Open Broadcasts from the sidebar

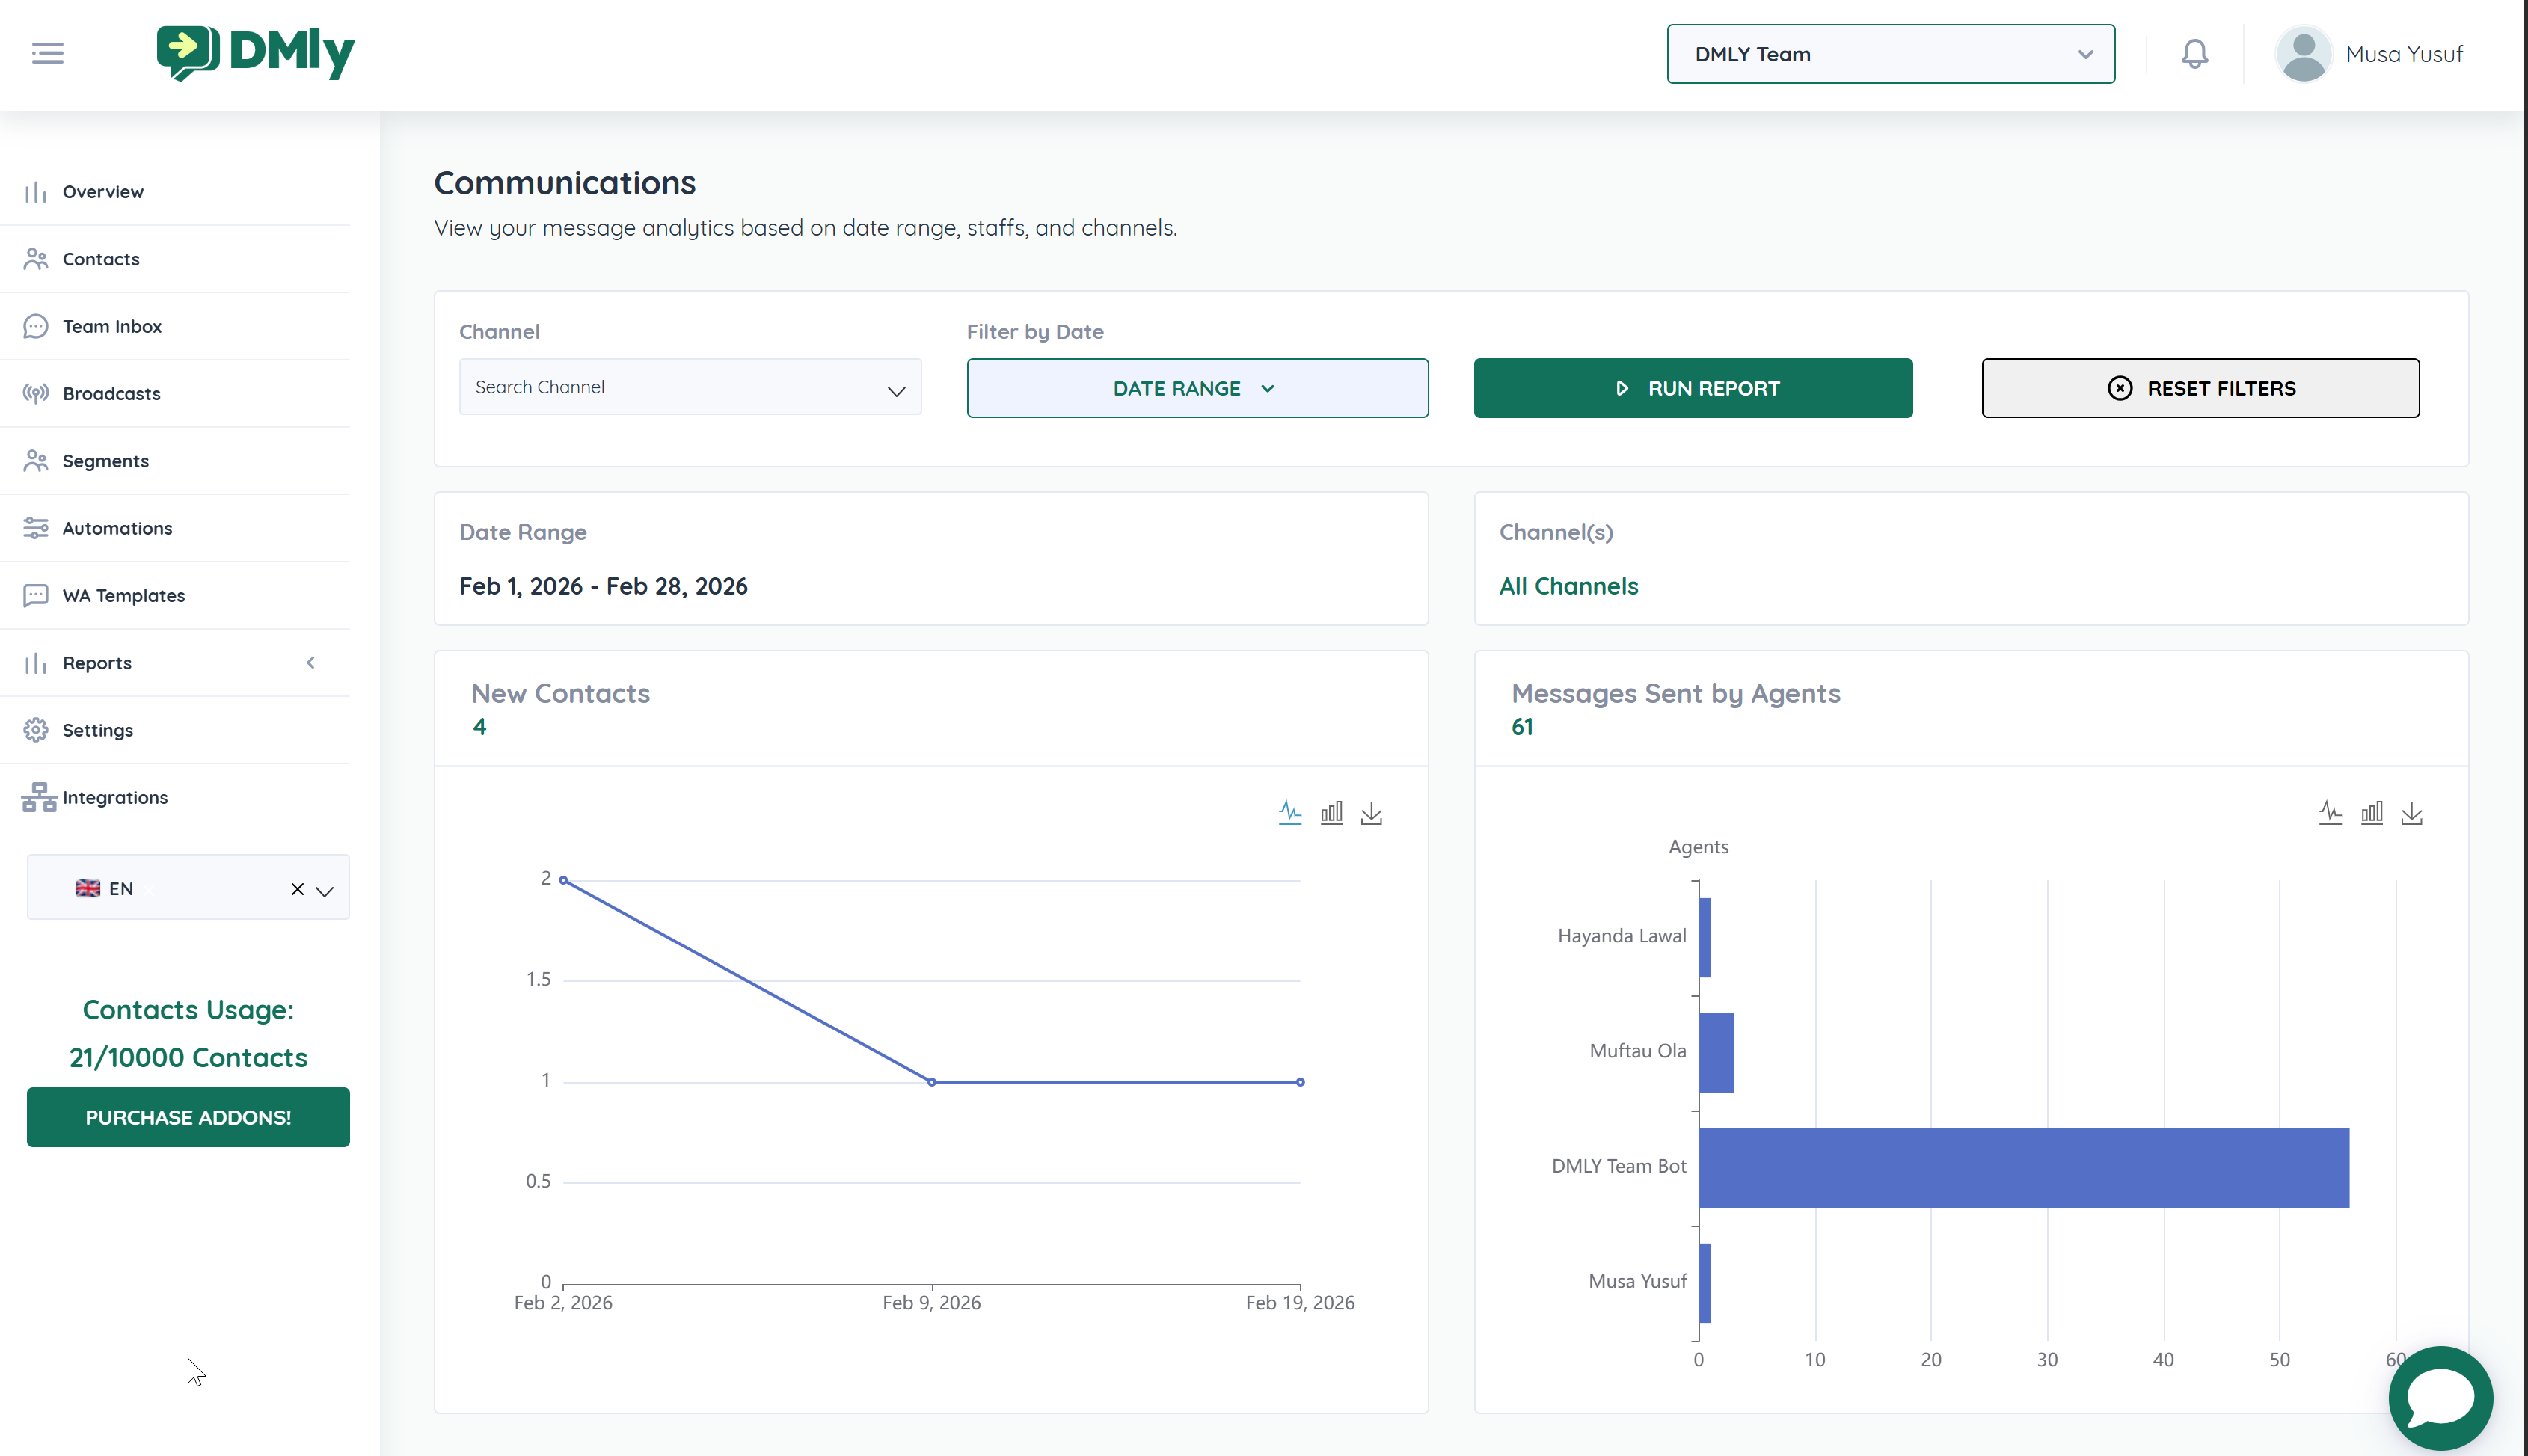coord(111,393)
